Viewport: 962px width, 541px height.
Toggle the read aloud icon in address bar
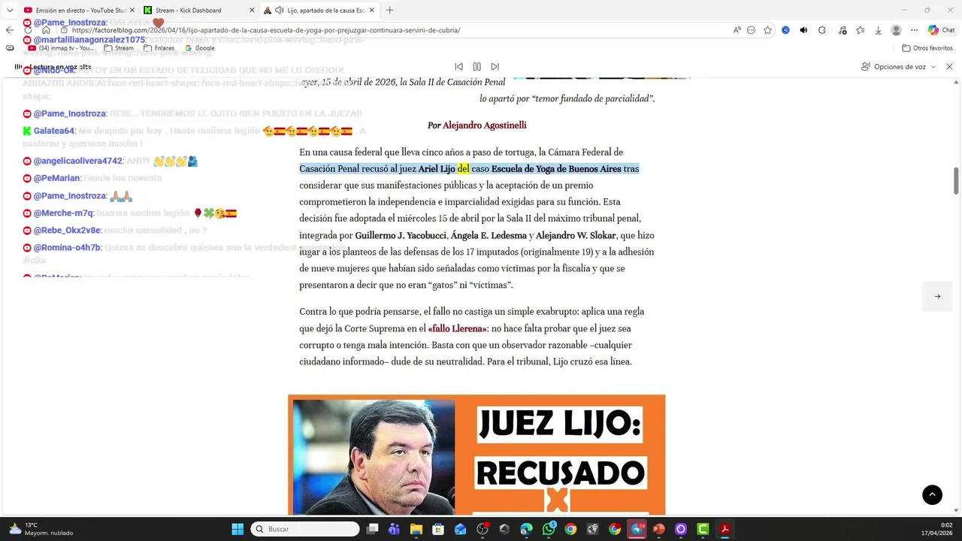[737, 30]
